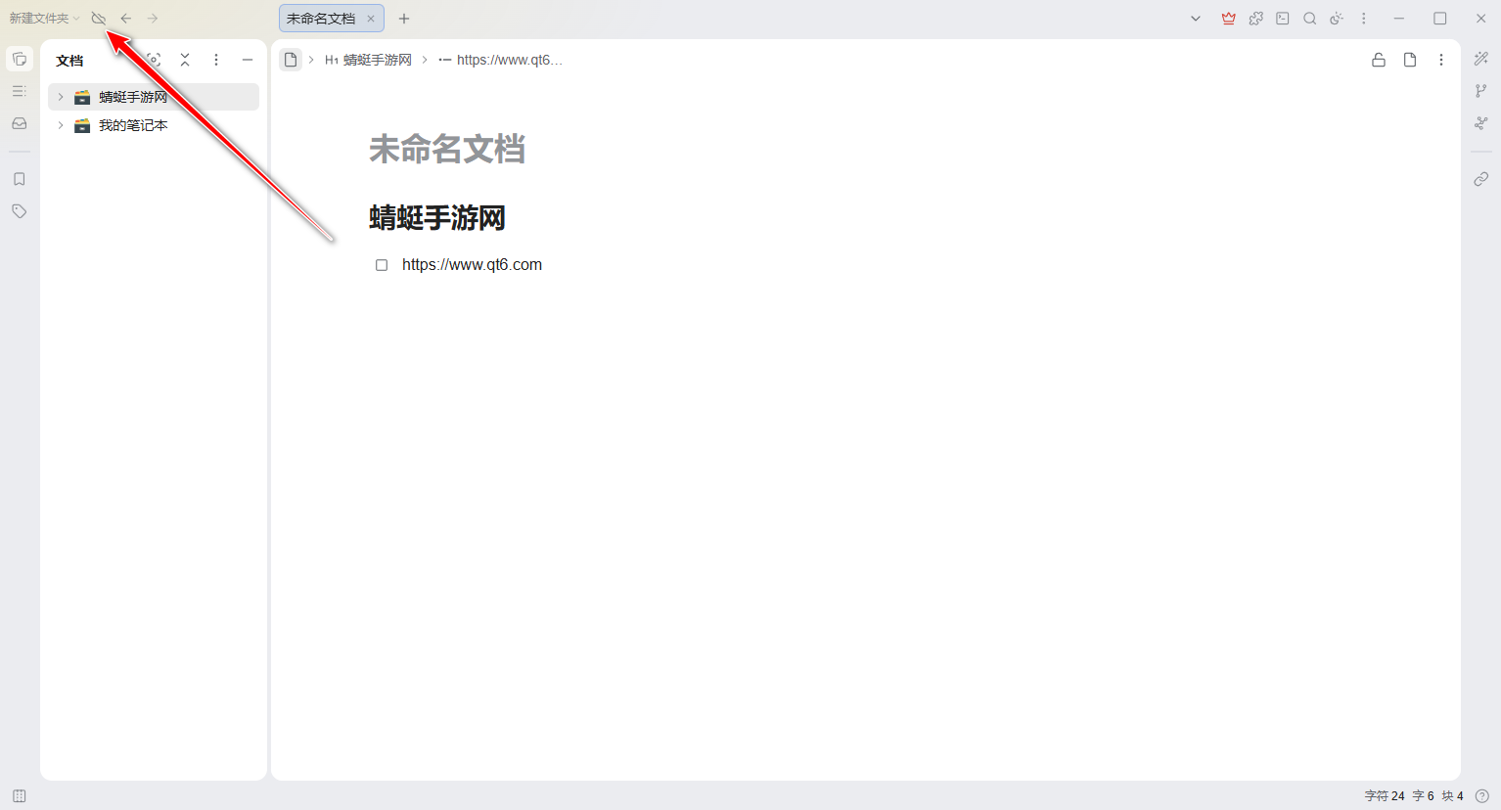Click the 字 6 status text
This screenshot has width=1501, height=810.
pyautogui.click(x=1423, y=796)
